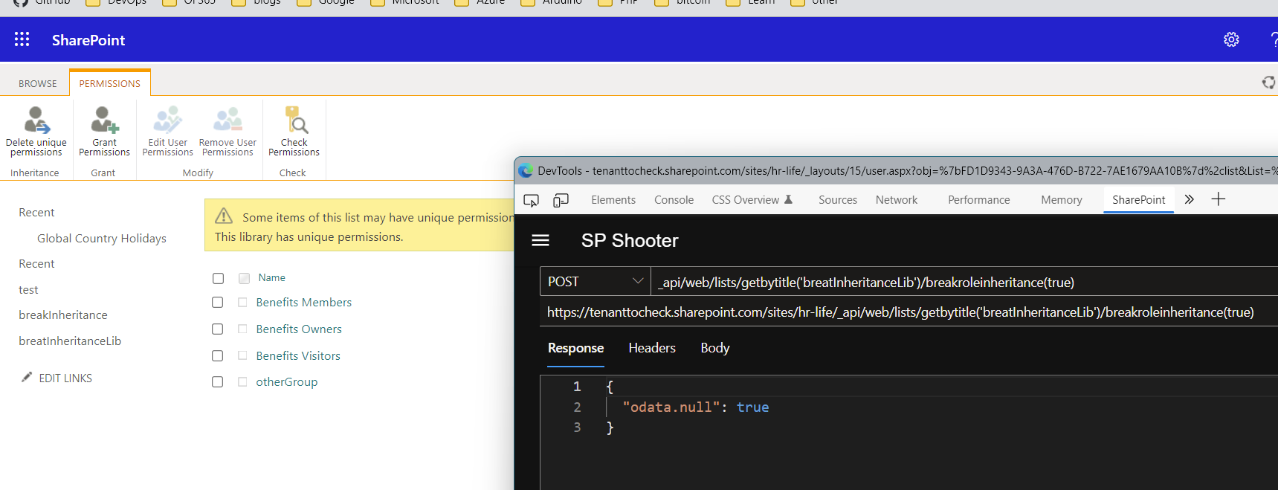Image resolution: width=1278 pixels, height=490 pixels.
Task: Open the Sources DevTools tab
Action: point(838,200)
